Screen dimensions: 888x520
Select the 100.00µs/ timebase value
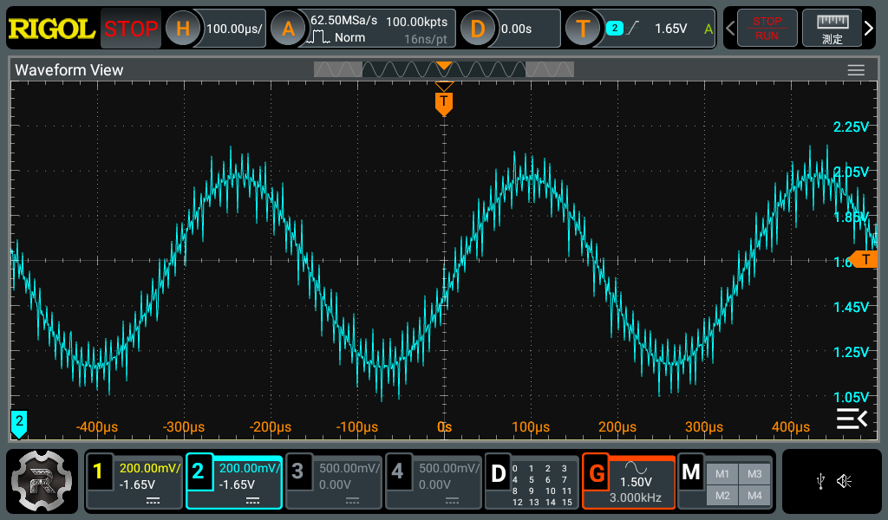tap(234, 29)
